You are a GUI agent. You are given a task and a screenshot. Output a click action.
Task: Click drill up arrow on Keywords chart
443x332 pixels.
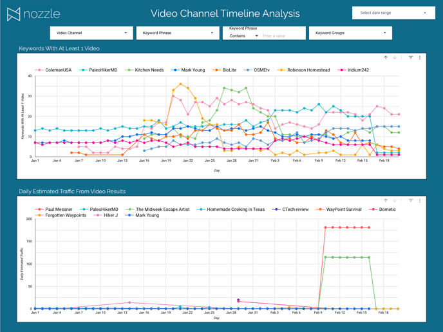[386, 57]
